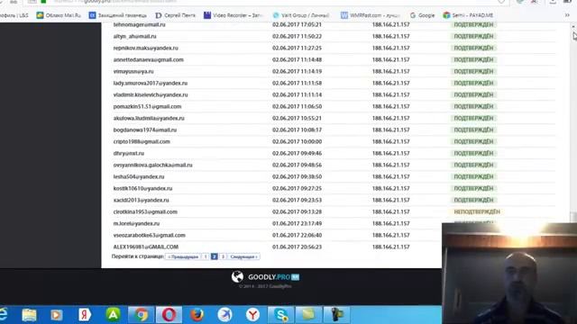Open the Облако Mail.Ru bookmark
This screenshot has height=324, width=577.
[x=59, y=15]
